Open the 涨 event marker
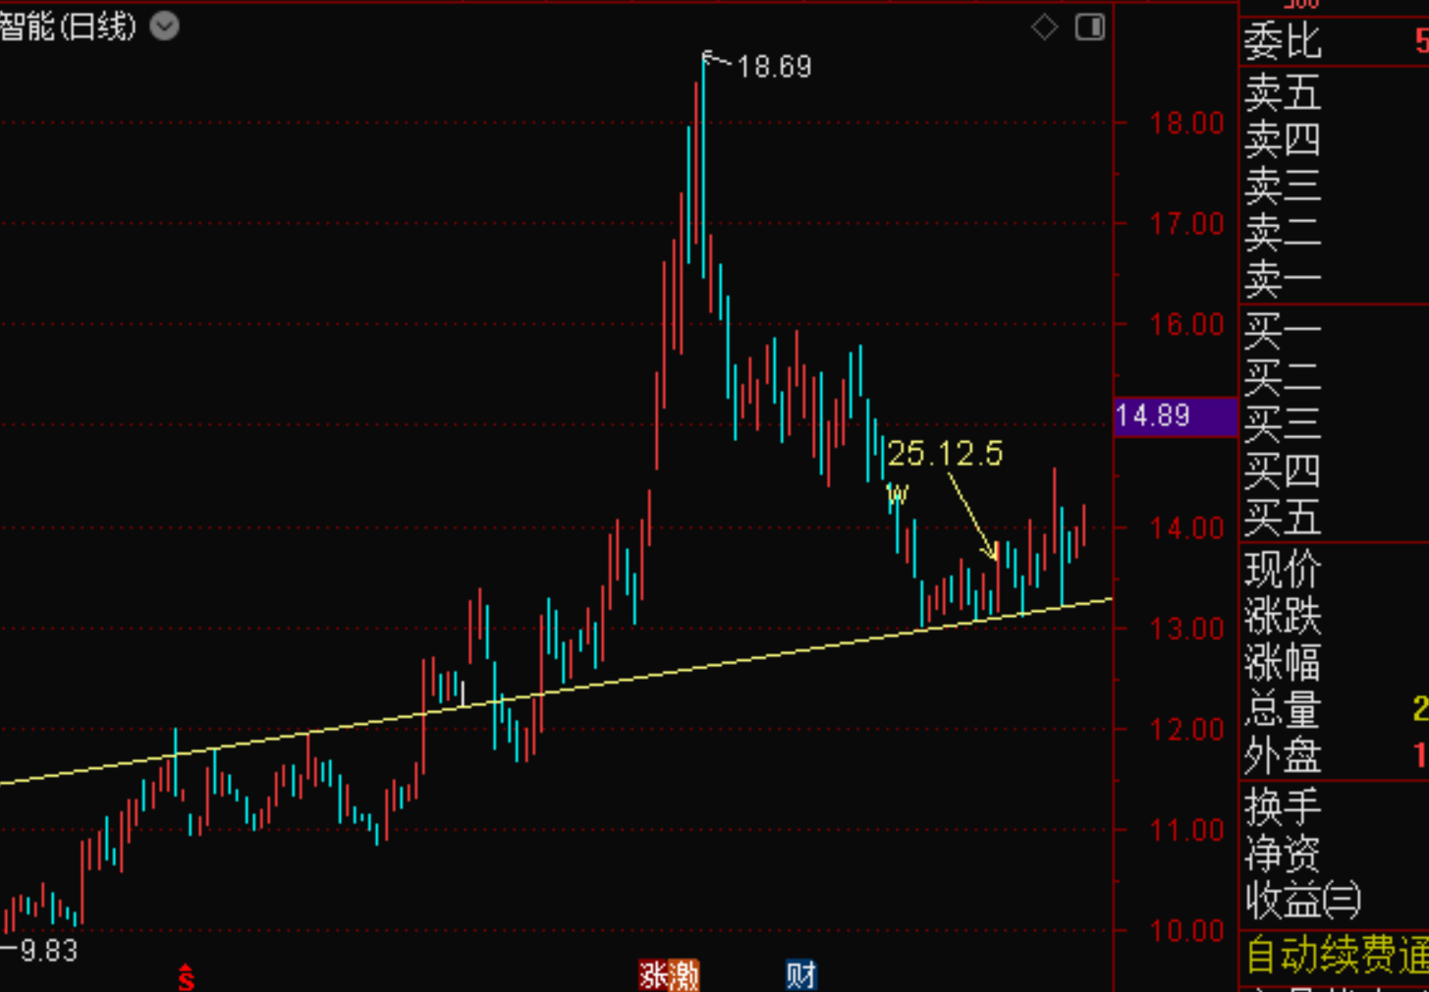1429x992 pixels. [x=653, y=975]
